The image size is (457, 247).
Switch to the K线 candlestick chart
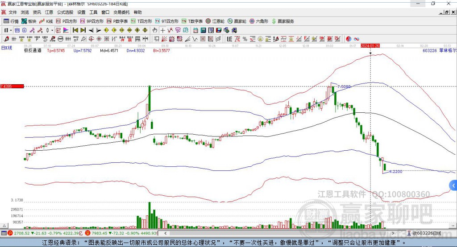pyautogui.click(x=46, y=21)
